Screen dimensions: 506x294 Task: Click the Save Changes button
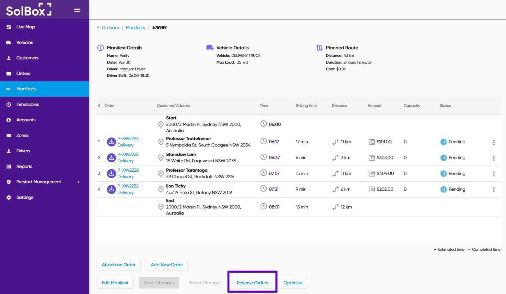[159, 283]
